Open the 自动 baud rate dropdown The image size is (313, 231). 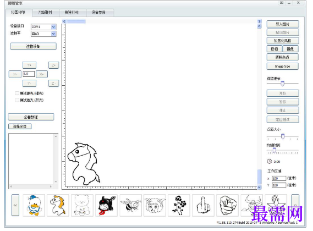point(53,34)
